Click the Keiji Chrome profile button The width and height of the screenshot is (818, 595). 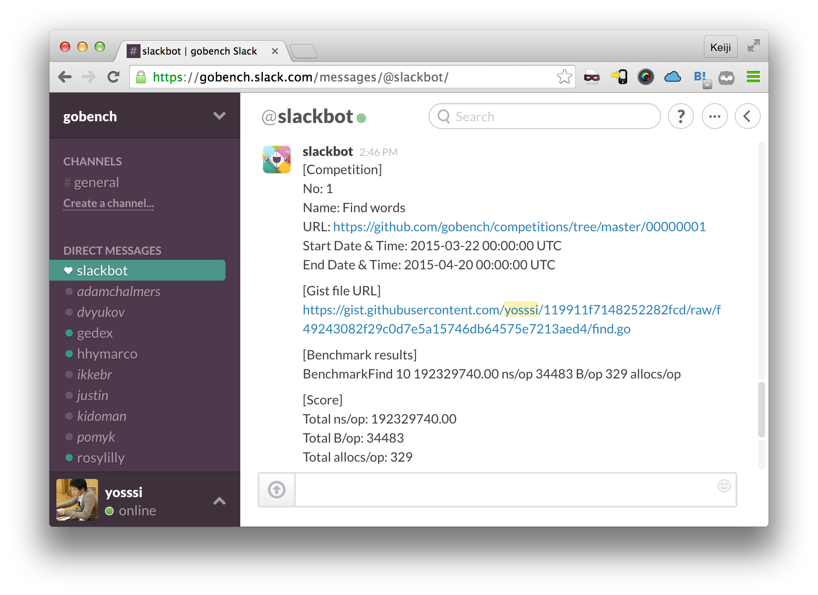[720, 47]
